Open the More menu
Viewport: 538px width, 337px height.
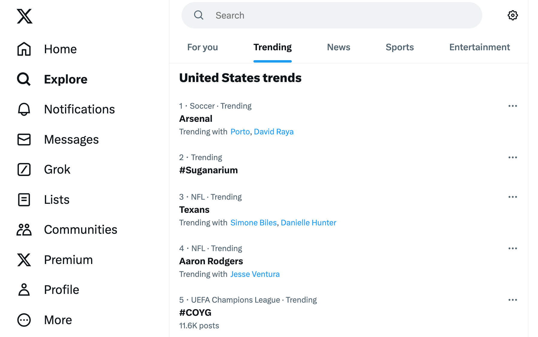58,320
